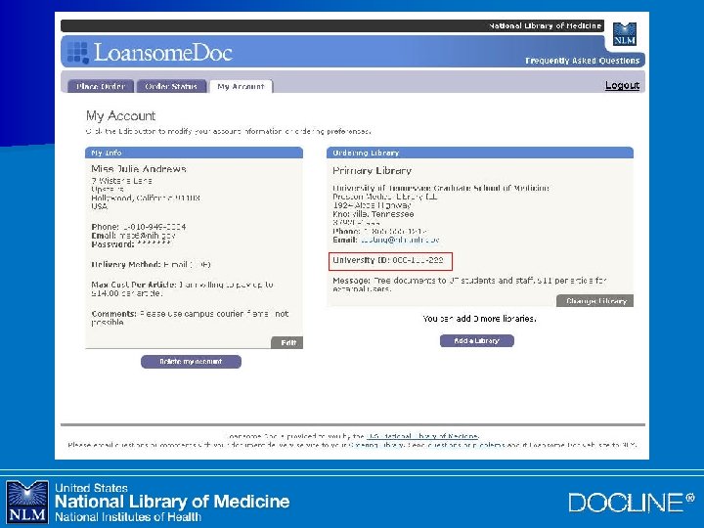This screenshot has height=528, width=704.
Task: Open Frequently Asked Questions link
Action: click(x=583, y=61)
